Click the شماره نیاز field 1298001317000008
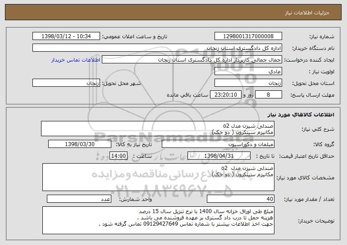The width and height of the screenshot is (347, 245). pos(248,36)
